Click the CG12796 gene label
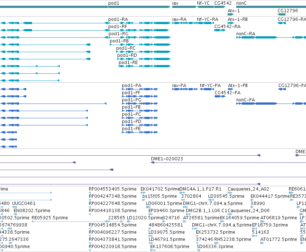This screenshot has height=252, width=306. click(288, 11)
